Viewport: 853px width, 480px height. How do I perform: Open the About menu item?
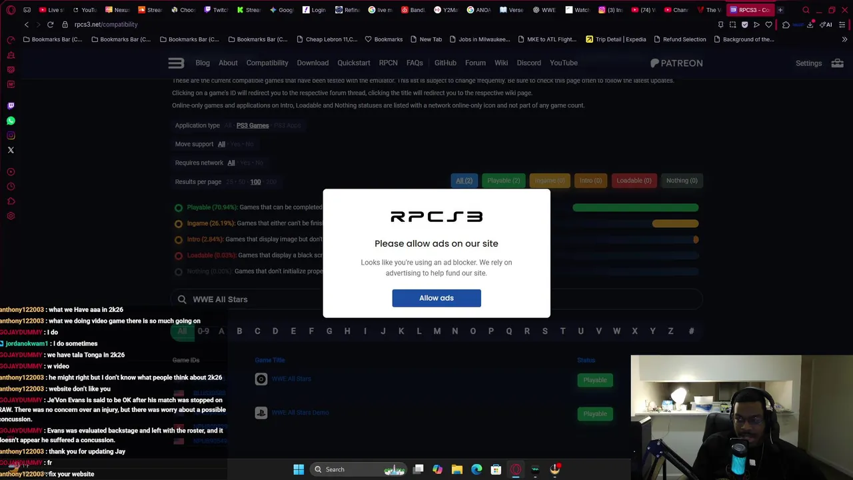pyautogui.click(x=228, y=63)
